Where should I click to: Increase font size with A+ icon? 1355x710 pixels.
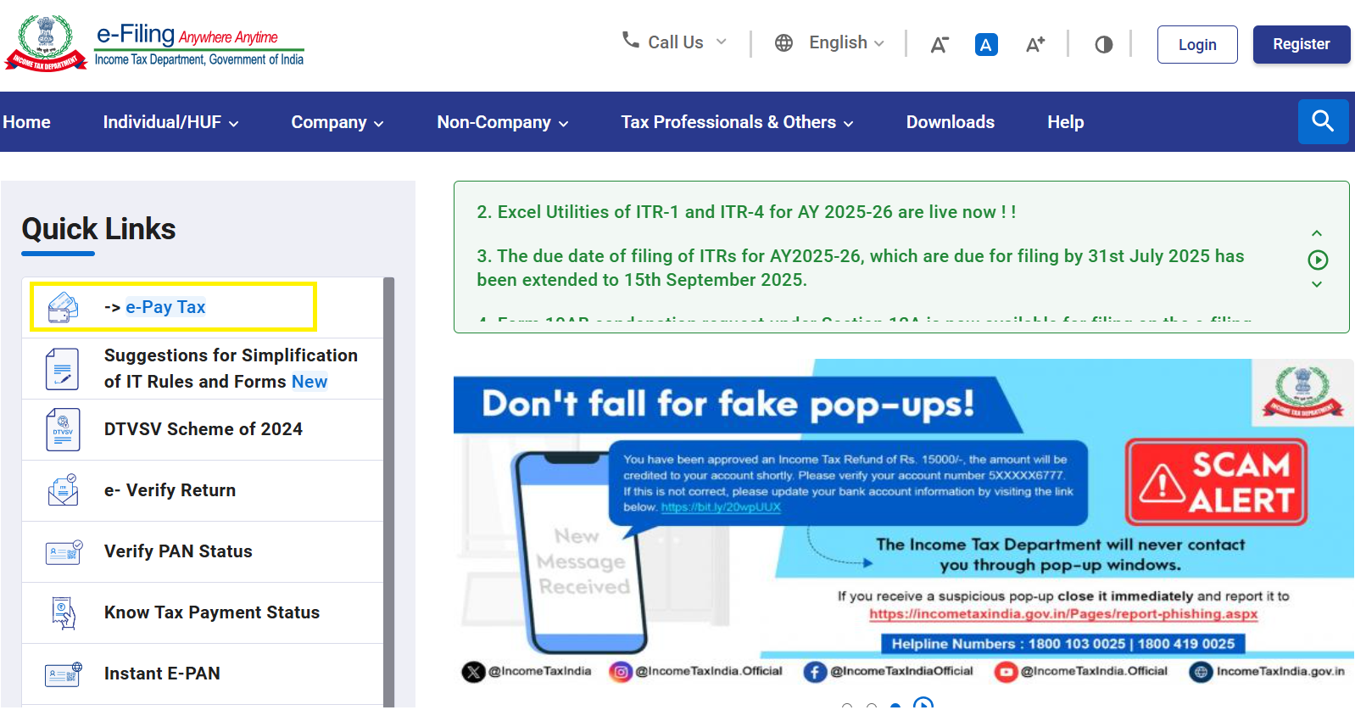tap(1034, 44)
